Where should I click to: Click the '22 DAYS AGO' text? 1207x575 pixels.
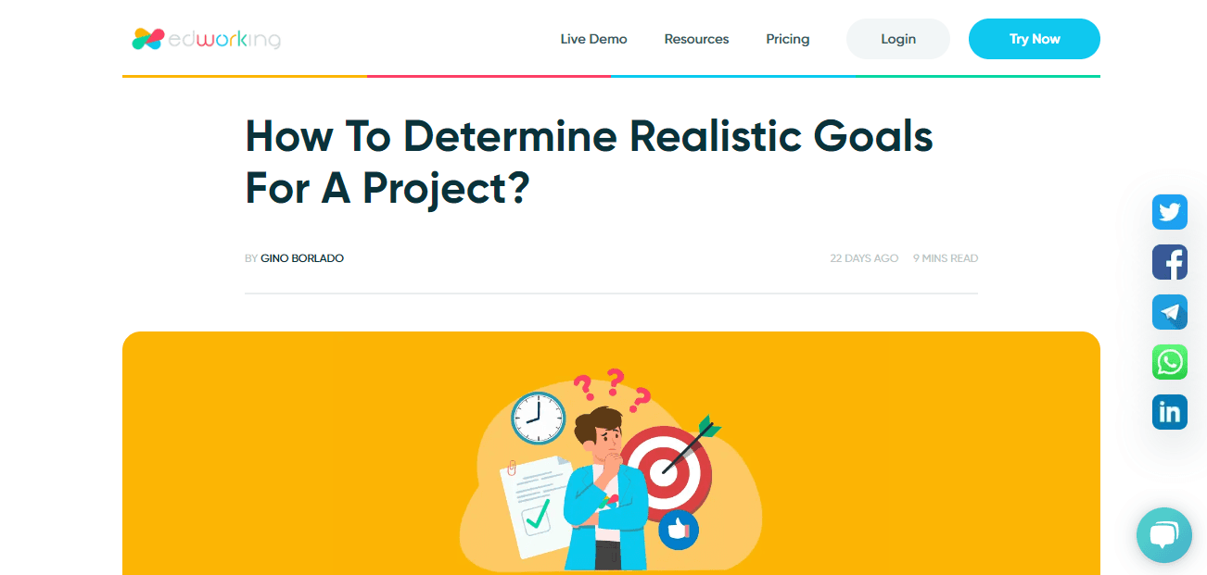click(864, 258)
